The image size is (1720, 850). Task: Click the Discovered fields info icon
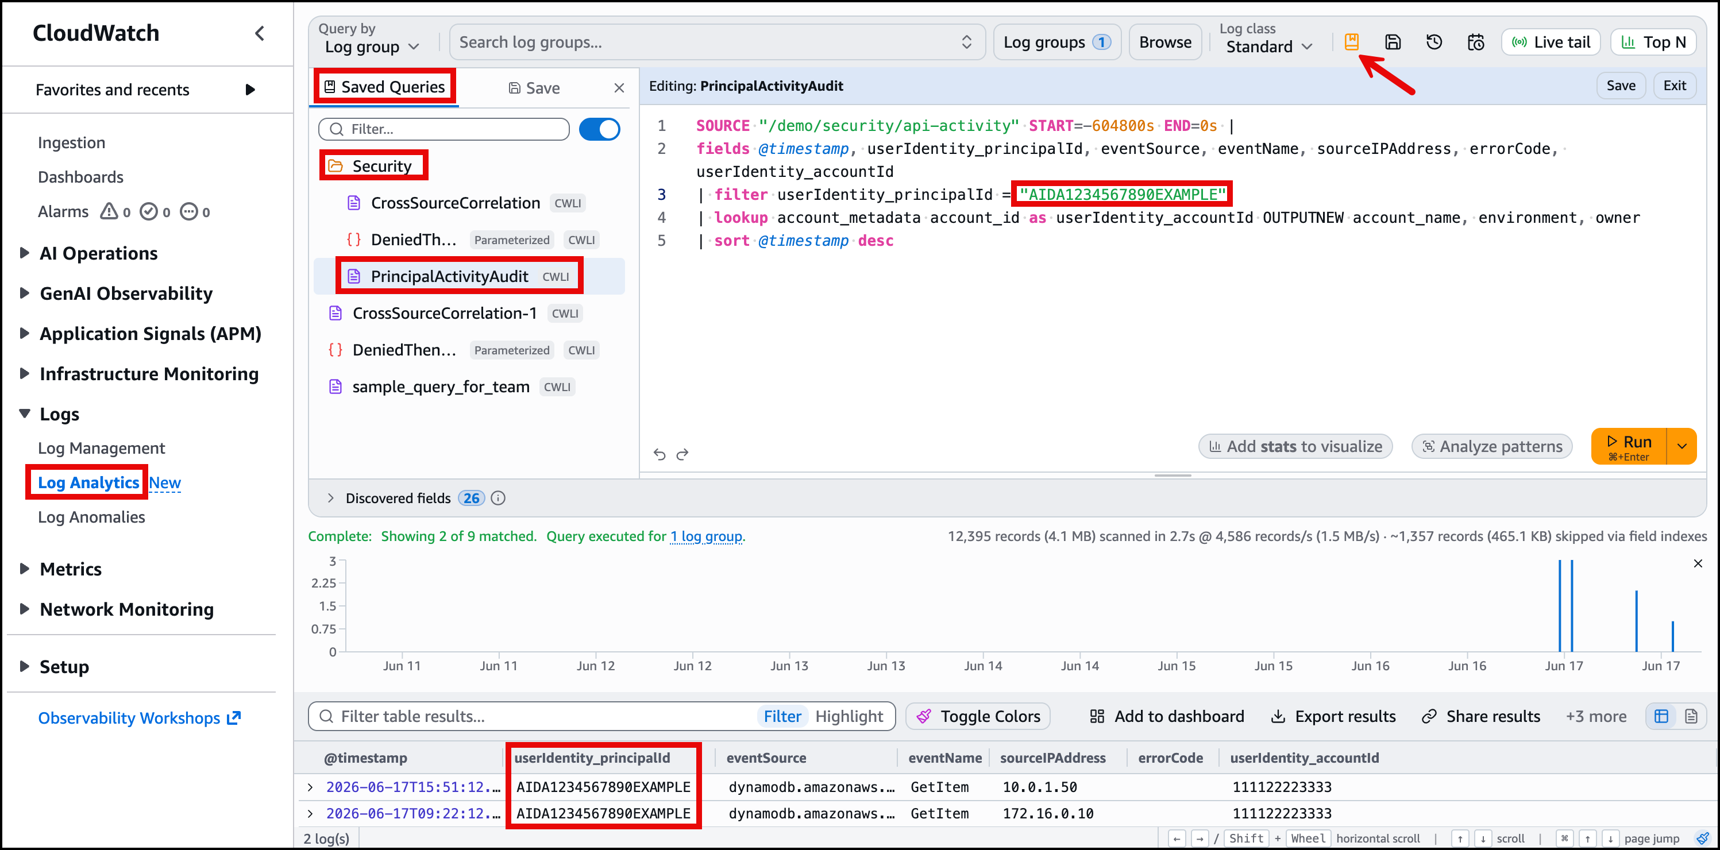point(498,498)
